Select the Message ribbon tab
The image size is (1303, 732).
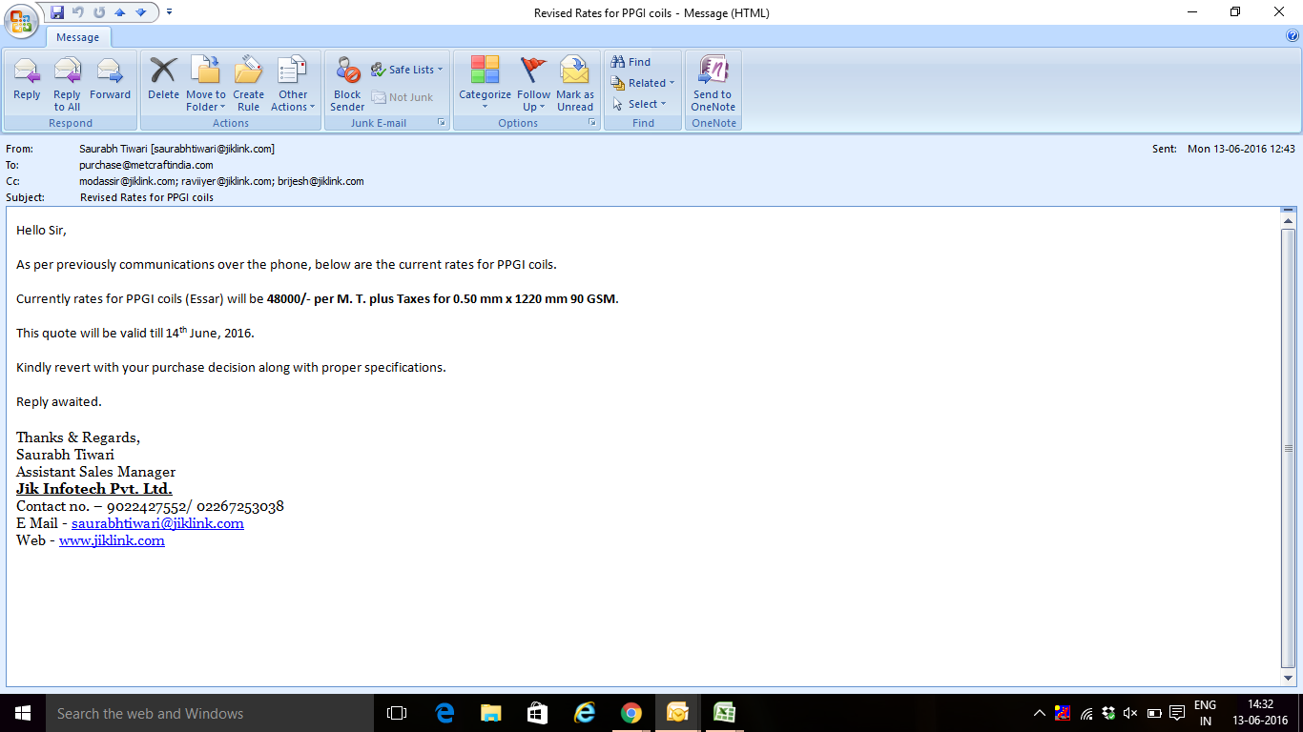click(x=77, y=37)
